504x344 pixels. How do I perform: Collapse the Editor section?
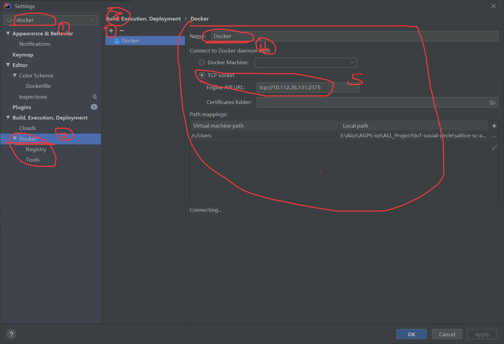[x=8, y=65]
